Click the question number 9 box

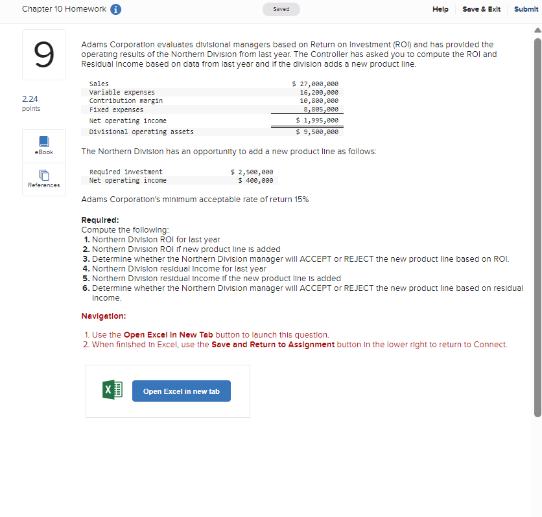click(x=44, y=54)
